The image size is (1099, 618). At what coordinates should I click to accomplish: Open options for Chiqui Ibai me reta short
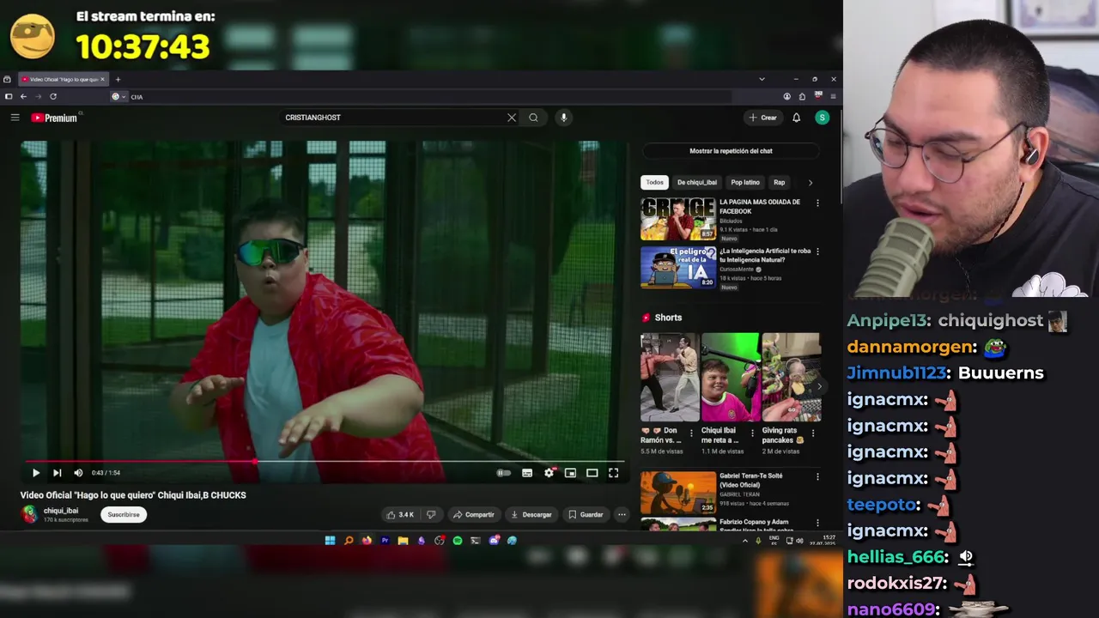pos(752,433)
